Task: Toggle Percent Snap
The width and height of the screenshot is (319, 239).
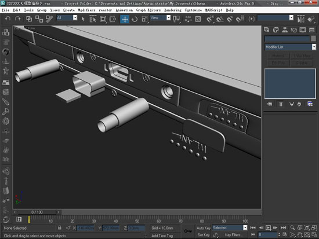Action: click(230, 19)
